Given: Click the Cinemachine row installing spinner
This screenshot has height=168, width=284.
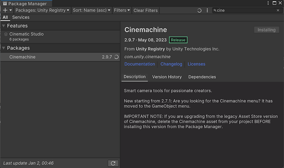Looking at the screenshot, I should (116, 57).
